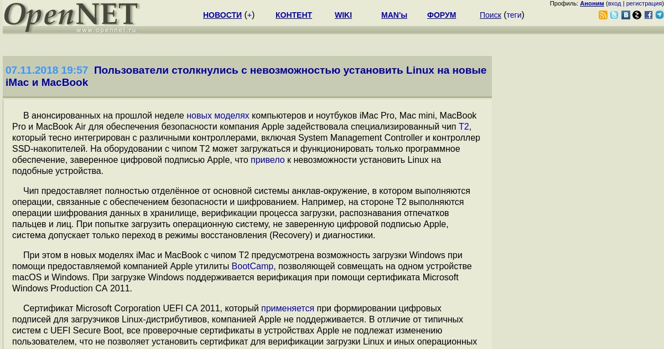Viewport: 664px width, 349px height.
Task: Open the VK (ВКонтакте) icon
Action: [x=626, y=15]
